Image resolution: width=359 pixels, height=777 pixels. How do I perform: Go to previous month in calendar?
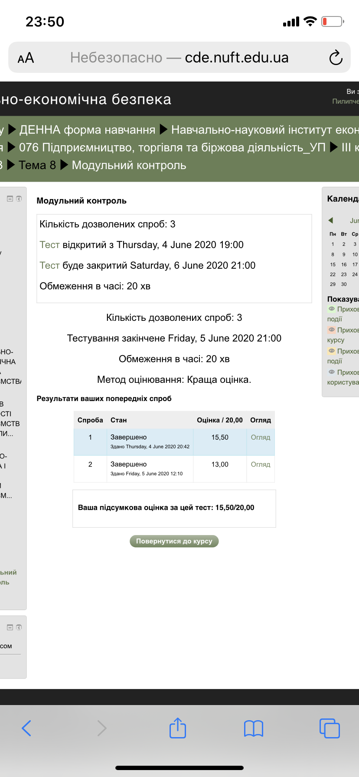coord(331,220)
